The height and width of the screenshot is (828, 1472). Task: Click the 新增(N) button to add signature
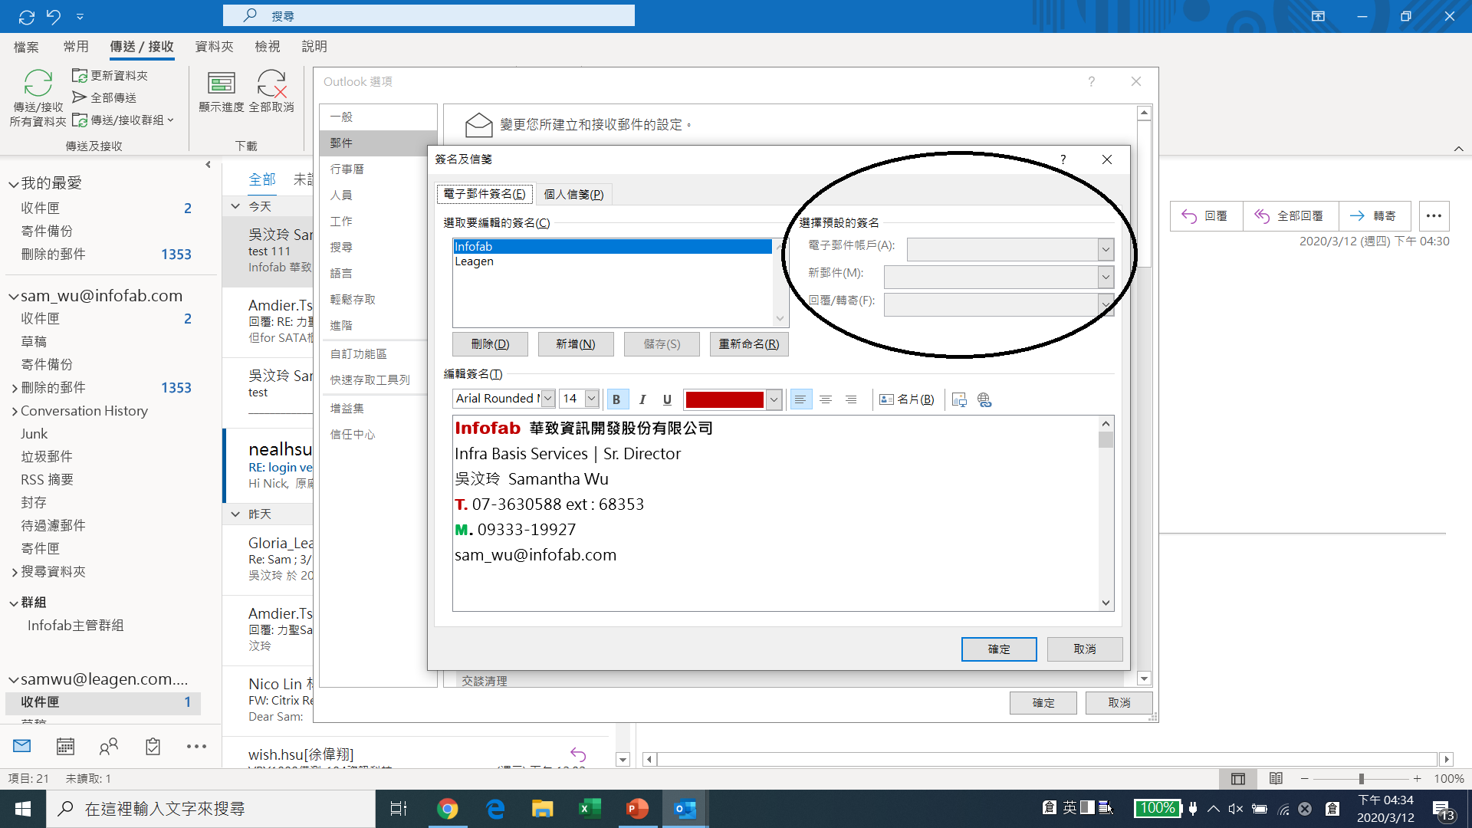(576, 344)
